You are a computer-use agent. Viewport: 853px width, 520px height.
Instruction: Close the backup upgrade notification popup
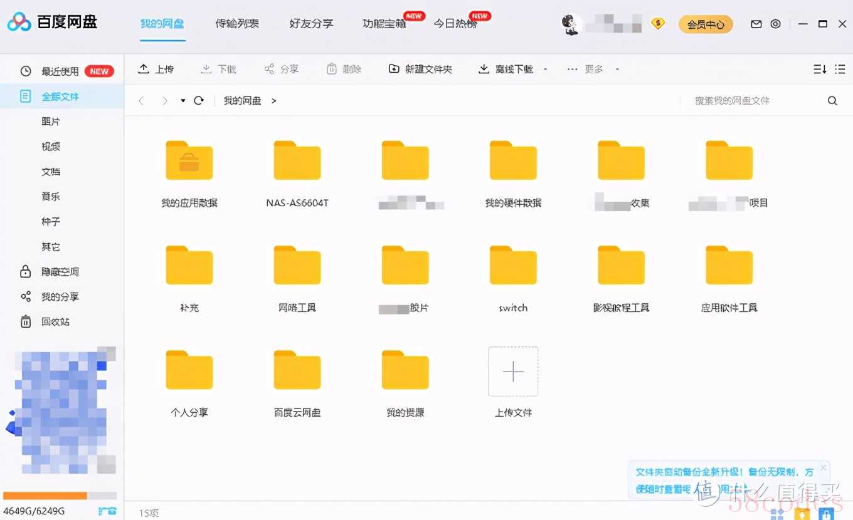pos(824,467)
